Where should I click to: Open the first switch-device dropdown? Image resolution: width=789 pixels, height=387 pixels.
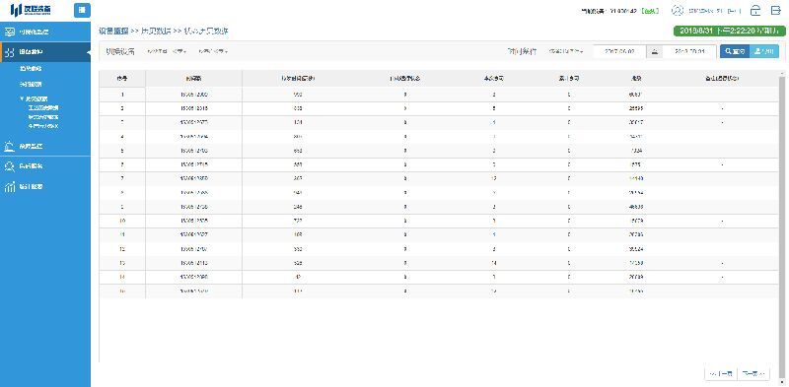(x=167, y=52)
